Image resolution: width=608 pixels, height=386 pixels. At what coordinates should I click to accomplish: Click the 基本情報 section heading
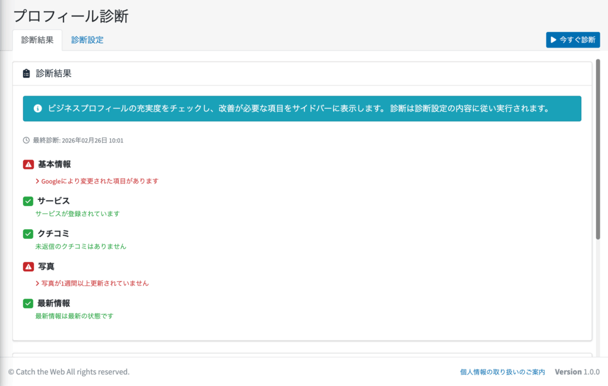click(55, 164)
